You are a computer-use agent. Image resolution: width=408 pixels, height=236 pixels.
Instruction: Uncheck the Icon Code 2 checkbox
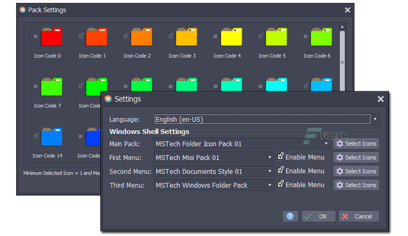pyautogui.click(x=126, y=36)
